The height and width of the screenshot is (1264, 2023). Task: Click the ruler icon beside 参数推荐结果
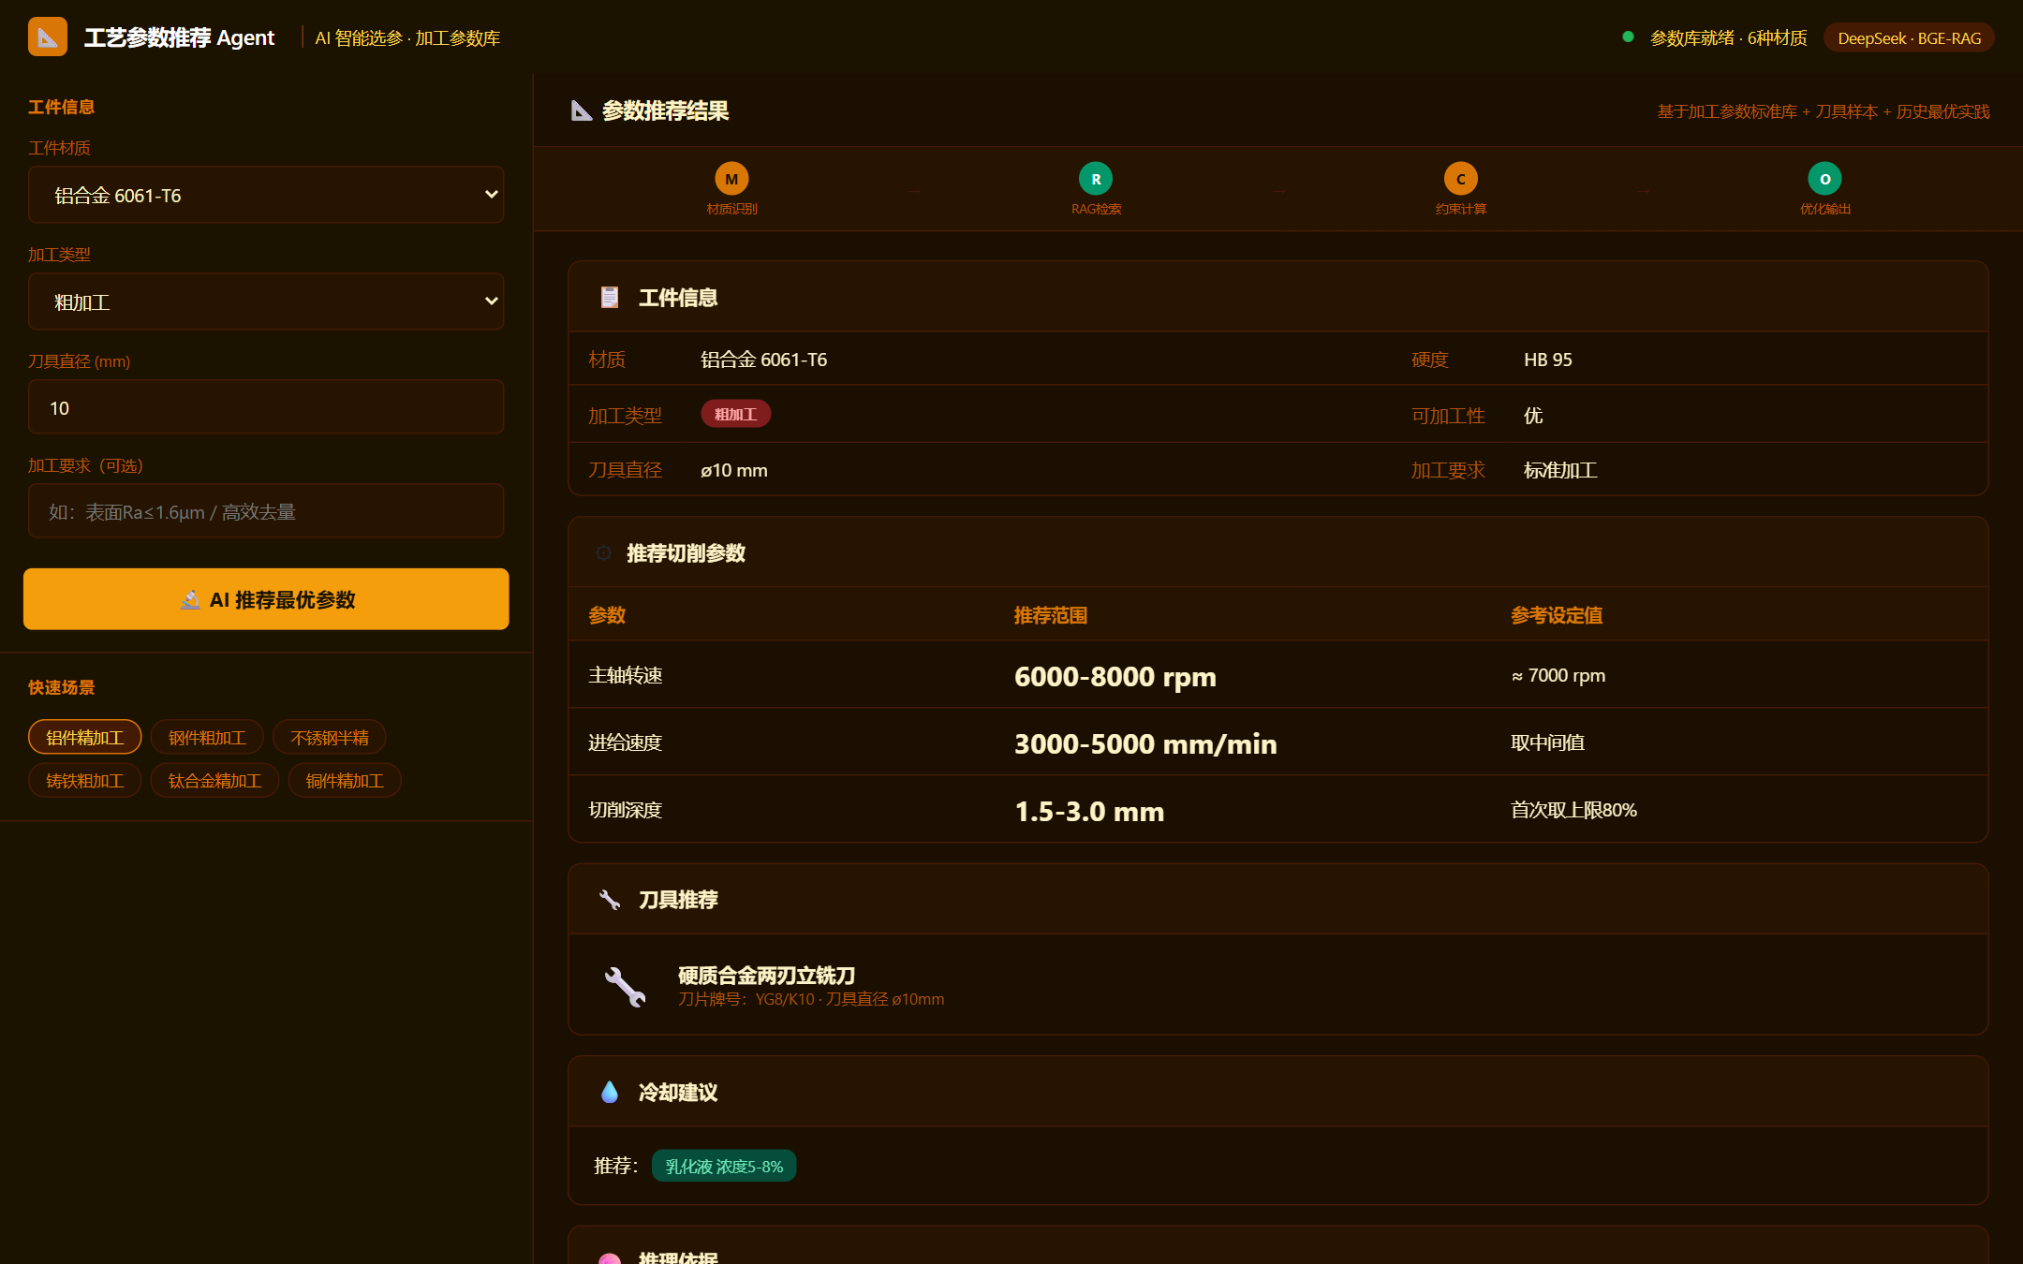[582, 111]
